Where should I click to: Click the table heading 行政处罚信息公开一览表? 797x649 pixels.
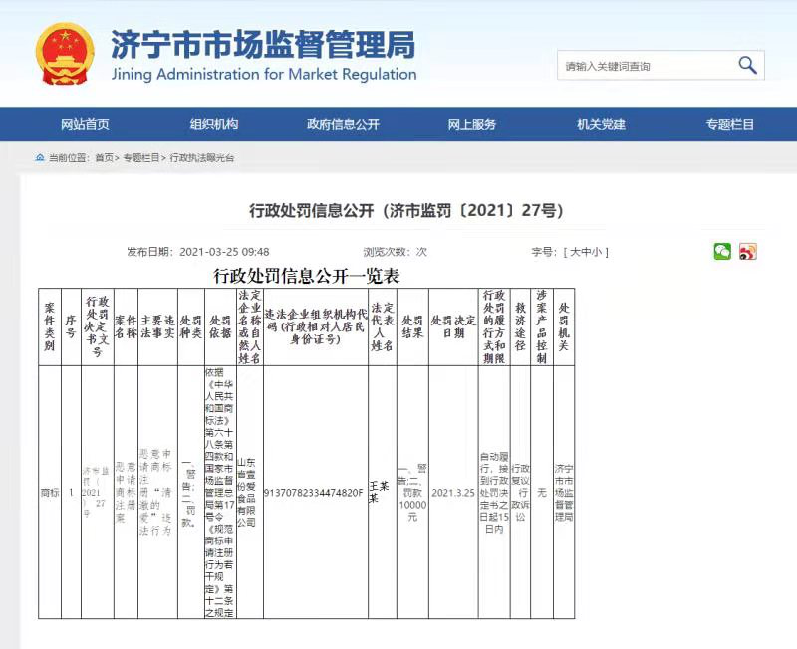pyautogui.click(x=307, y=276)
